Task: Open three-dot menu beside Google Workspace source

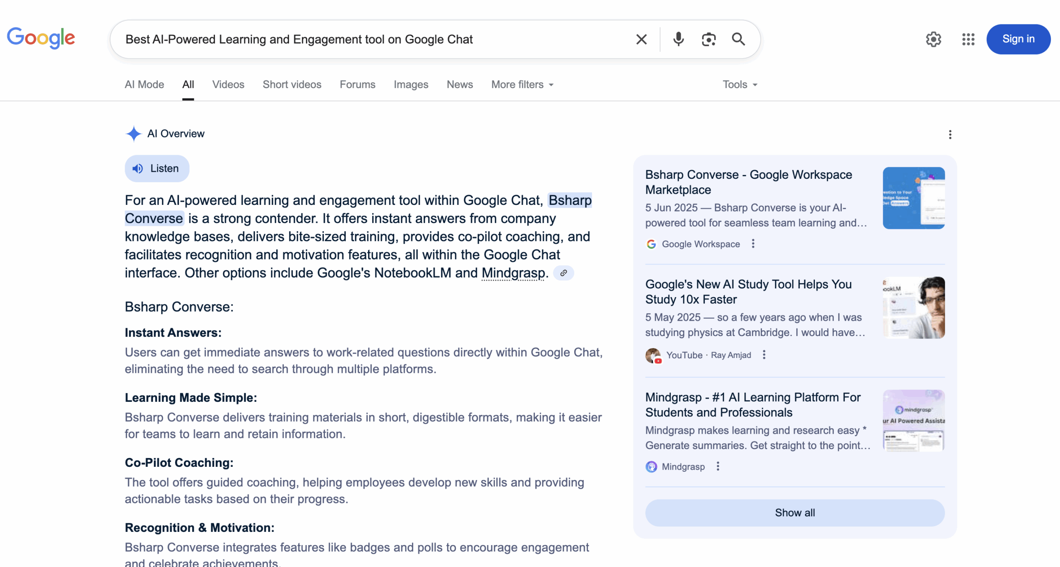Action: [753, 244]
